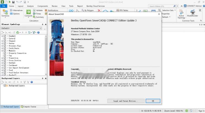Toggle the Background Layers folder checkbox

[5, 86]
